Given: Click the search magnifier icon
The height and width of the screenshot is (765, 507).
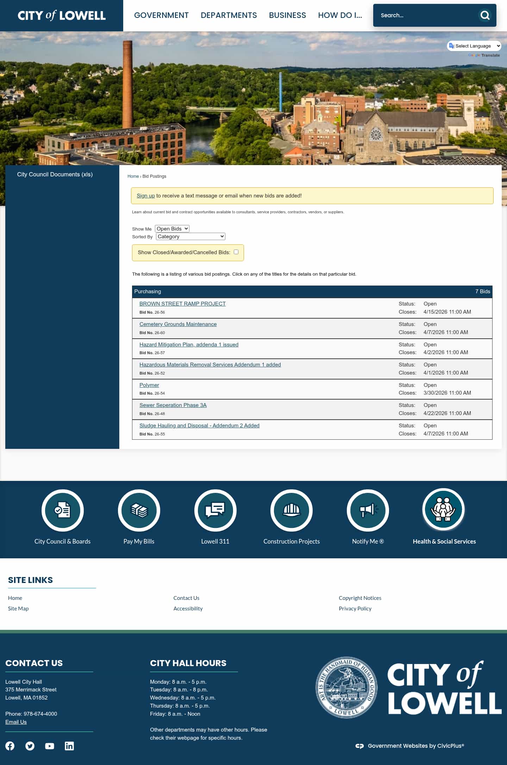Looking at the screenshot, I should [x=485, y=15].
